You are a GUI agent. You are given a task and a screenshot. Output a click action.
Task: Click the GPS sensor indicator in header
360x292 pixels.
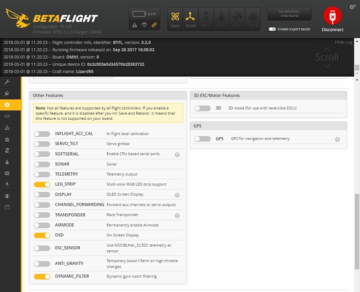tap(237, 20)
